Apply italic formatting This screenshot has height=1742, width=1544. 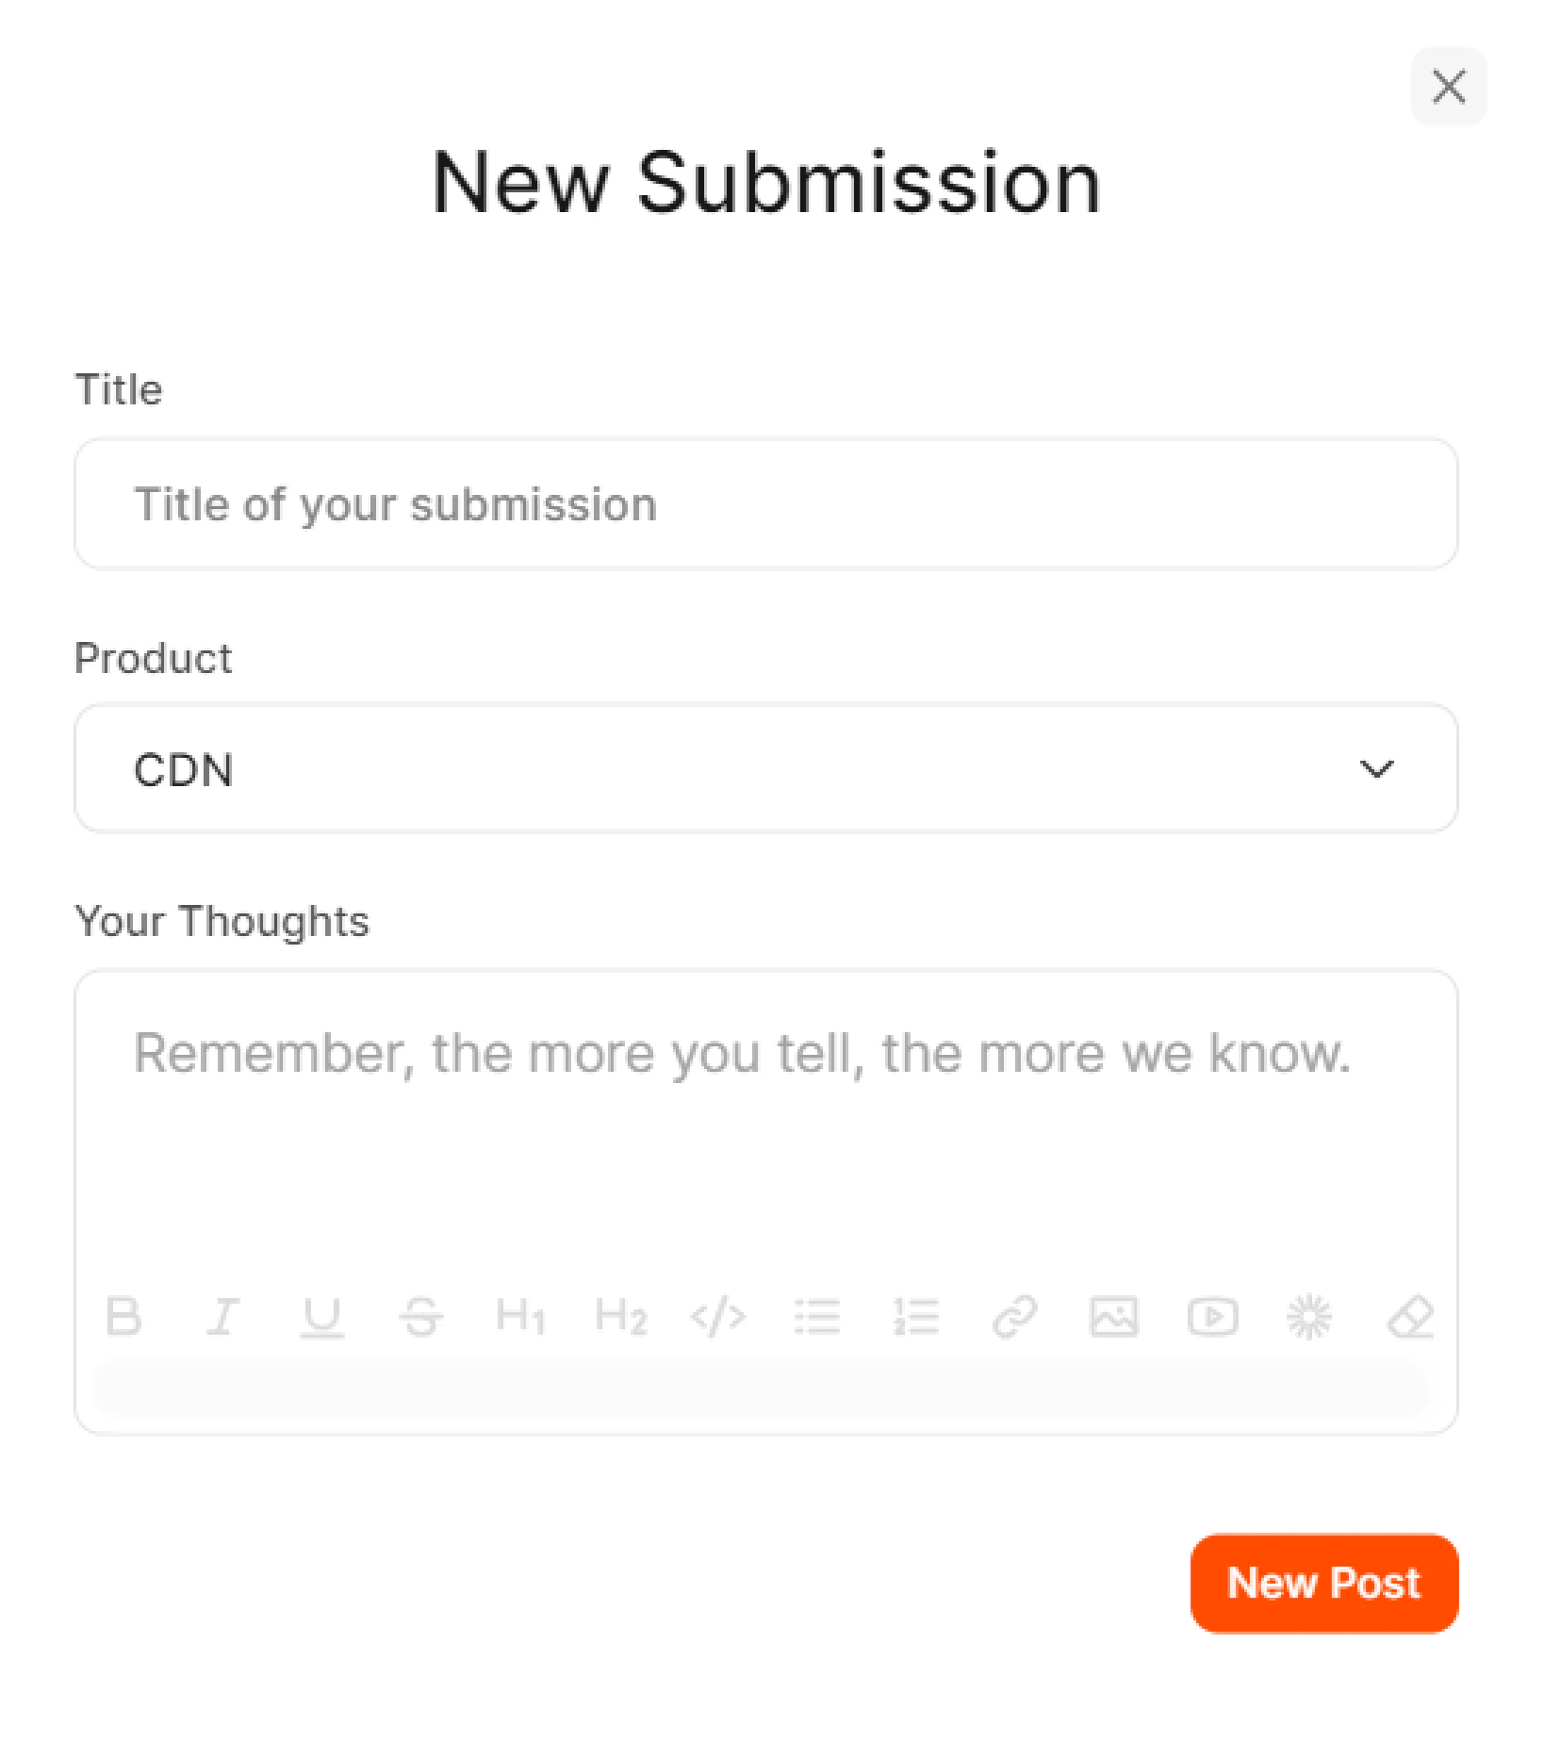click(x=222, y=1317)
